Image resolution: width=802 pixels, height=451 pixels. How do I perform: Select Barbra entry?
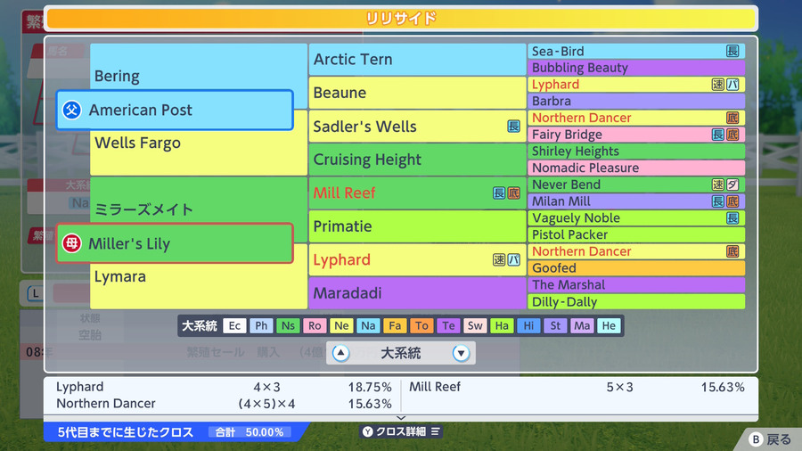pyautogui.click(x=636, y=102)
